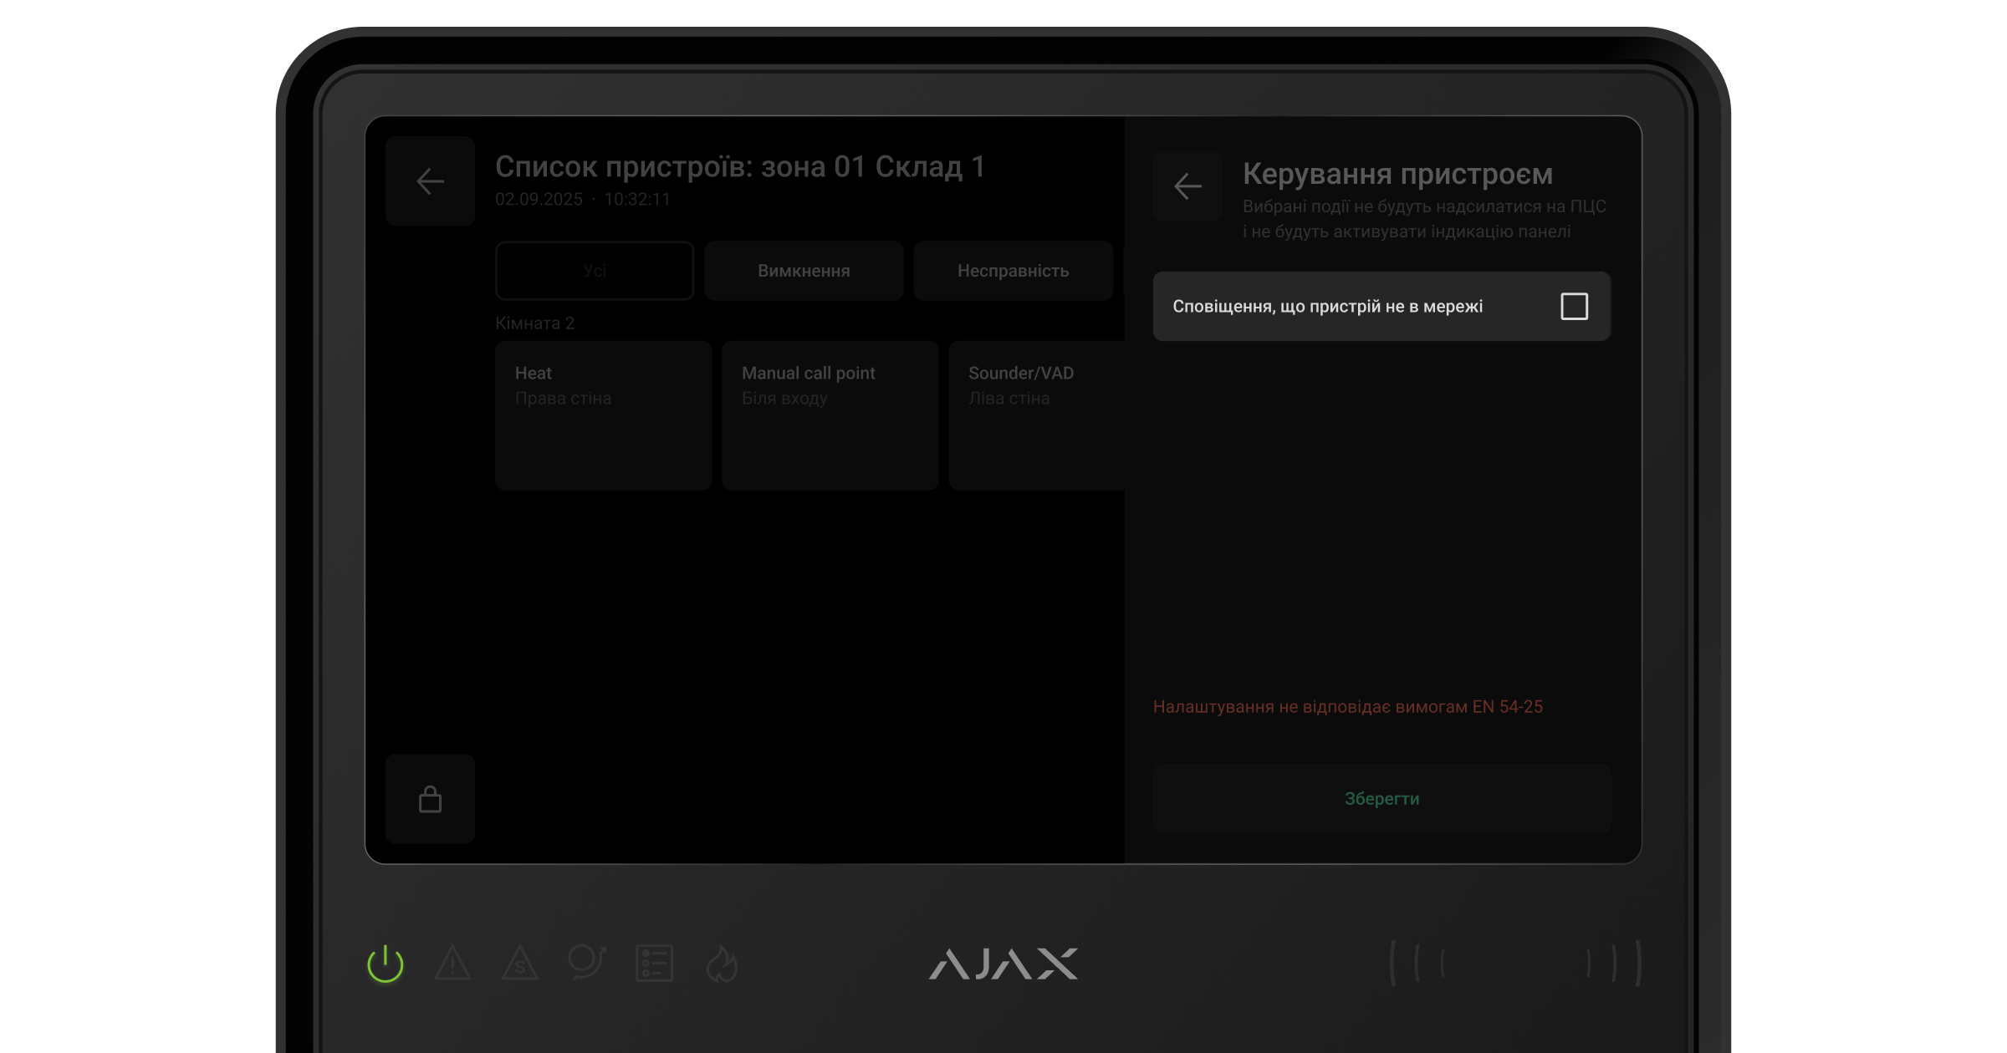2007x1053 pixels.
Task: Click the event list log icon
Action: (654, 964)
